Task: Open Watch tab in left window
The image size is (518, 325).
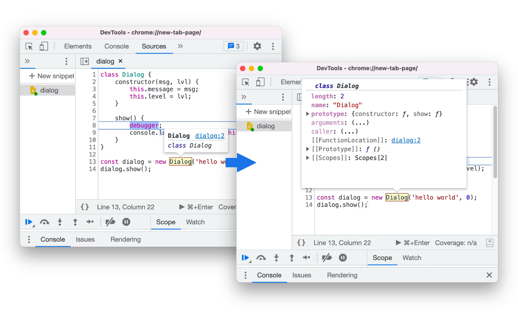Action: coord(195,222)
